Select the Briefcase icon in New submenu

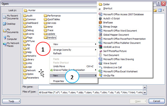(x=100, y=22)
